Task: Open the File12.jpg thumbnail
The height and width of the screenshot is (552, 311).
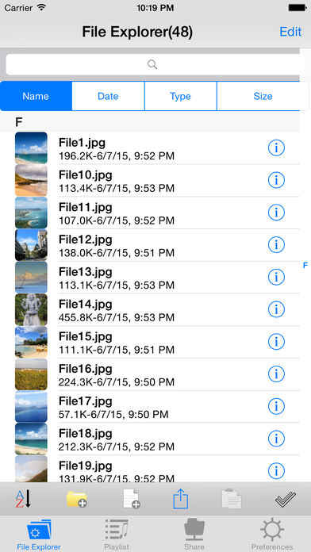Action: pos(31,245)
